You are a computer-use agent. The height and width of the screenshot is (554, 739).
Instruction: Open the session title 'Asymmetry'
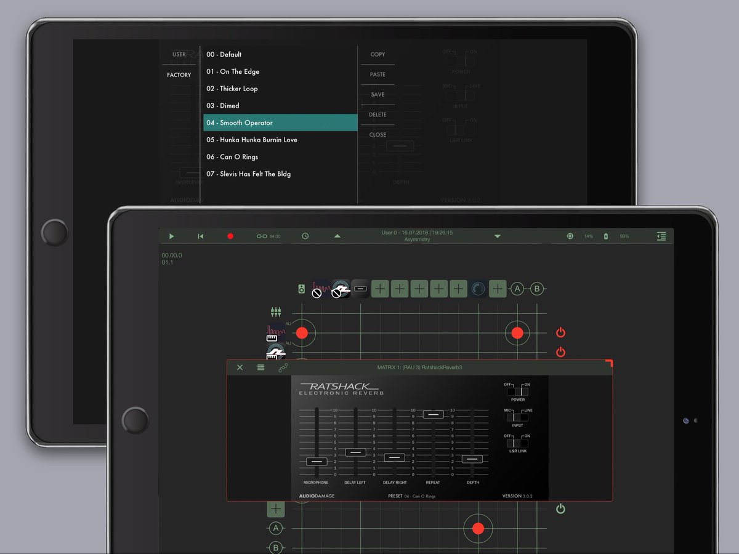pyautogui.click(x=417, y=239)
